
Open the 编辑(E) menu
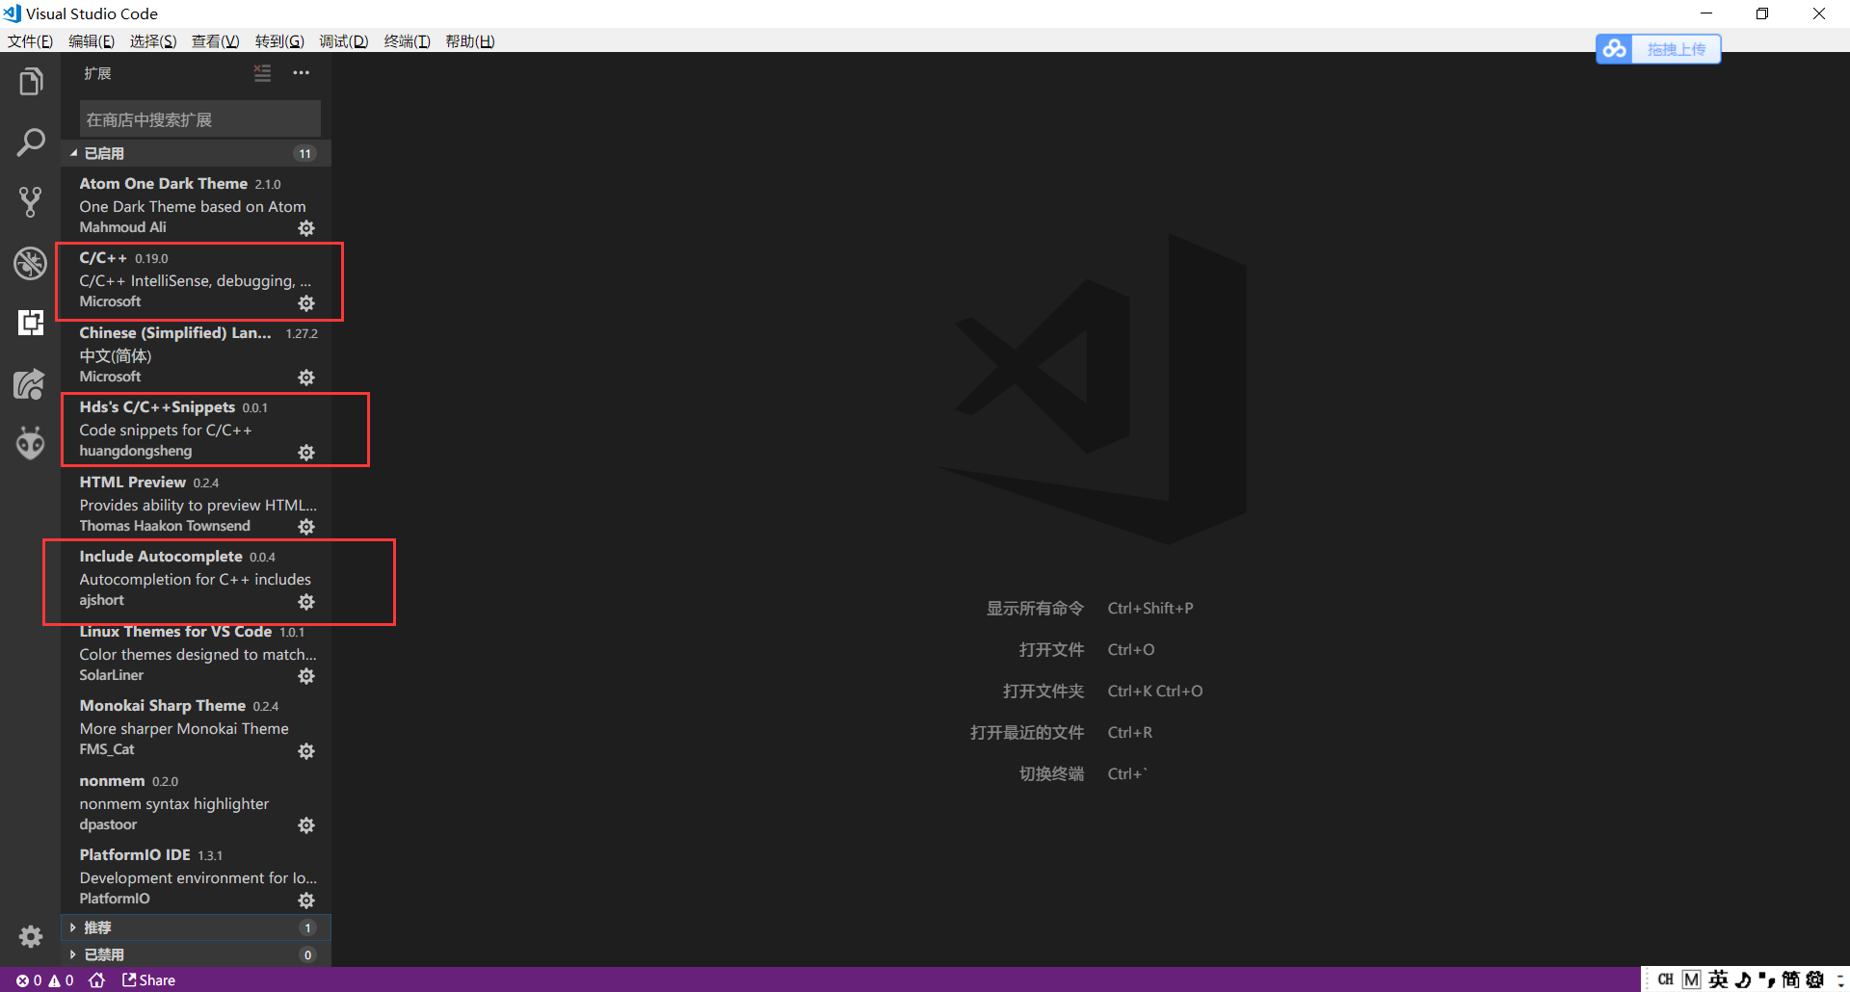(92, 41)
